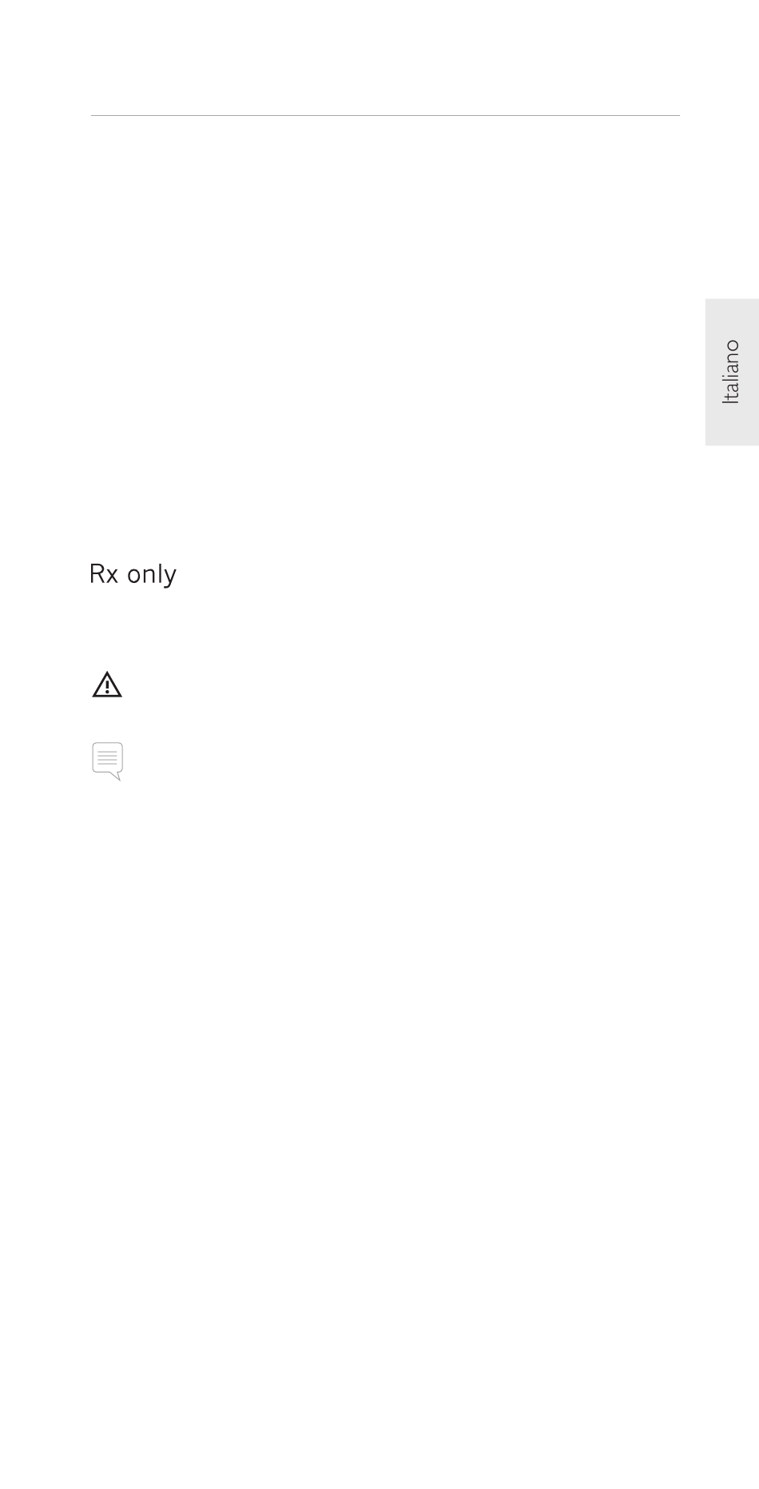This screenshot has width=759, height=1489.
Task: Click the right end of the header rule
Action: [x=678, y=116]
